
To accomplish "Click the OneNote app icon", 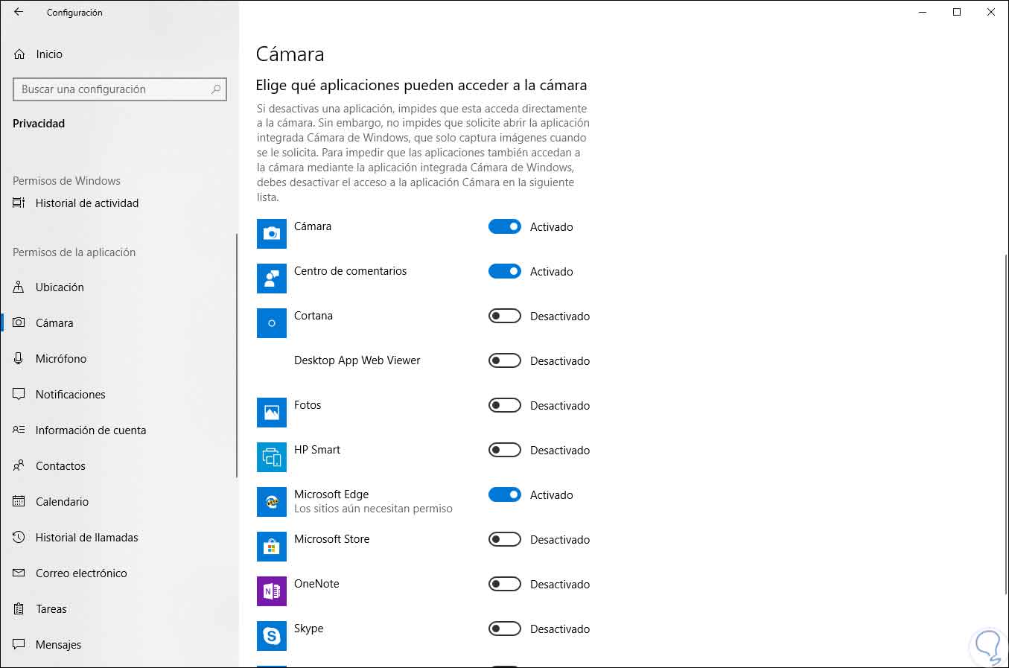I will pyautogui.click(x=271, y=591).
